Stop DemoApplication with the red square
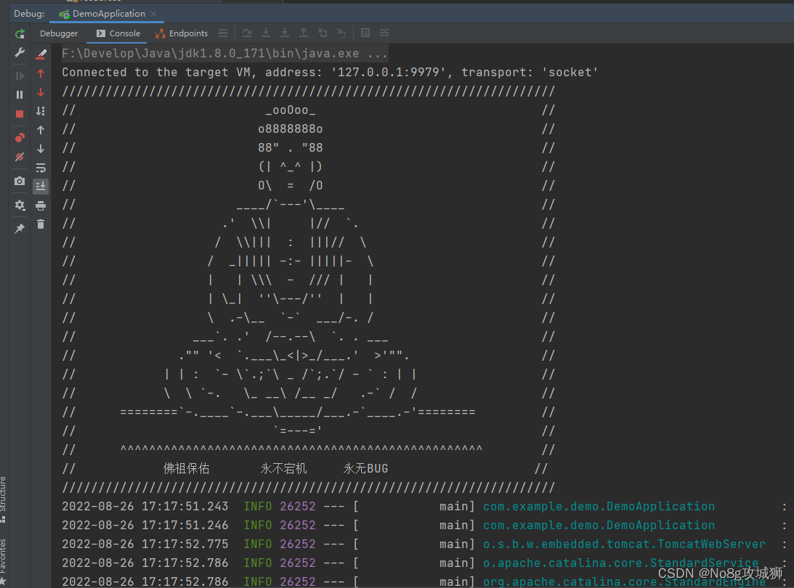Viewport: 794px width, 588px height. [20, 114]
